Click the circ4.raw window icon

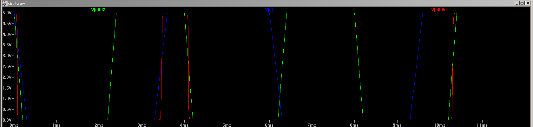pyautogui.click(x=5, y=3)
